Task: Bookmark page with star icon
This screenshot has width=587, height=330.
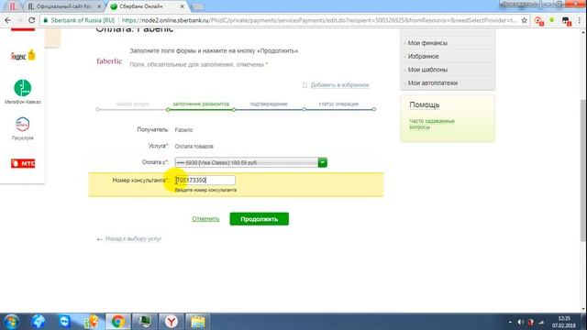Action: [x=524, y=20]
